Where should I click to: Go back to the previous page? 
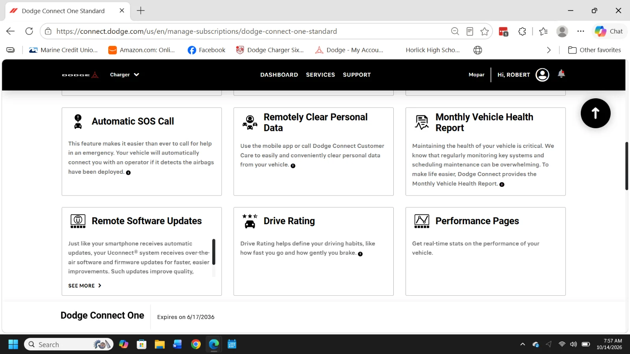click(x=11, y=31)
